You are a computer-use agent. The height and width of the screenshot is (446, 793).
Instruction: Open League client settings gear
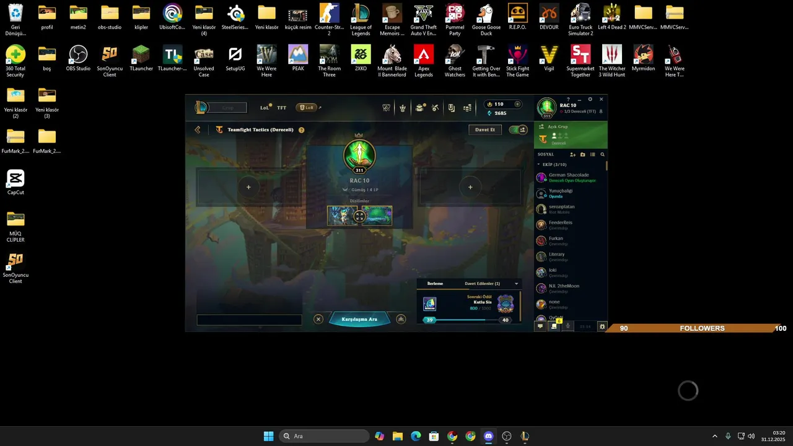590,99
